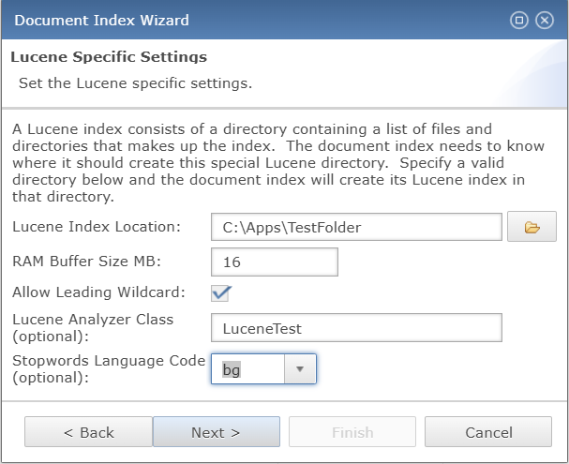
Task: Expand the Stopwords Language Code dropdown arrow
Action: pyautogui.click(x=300, y=369)
